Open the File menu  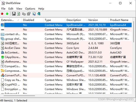pyautogui.click(x=3, y=9)
